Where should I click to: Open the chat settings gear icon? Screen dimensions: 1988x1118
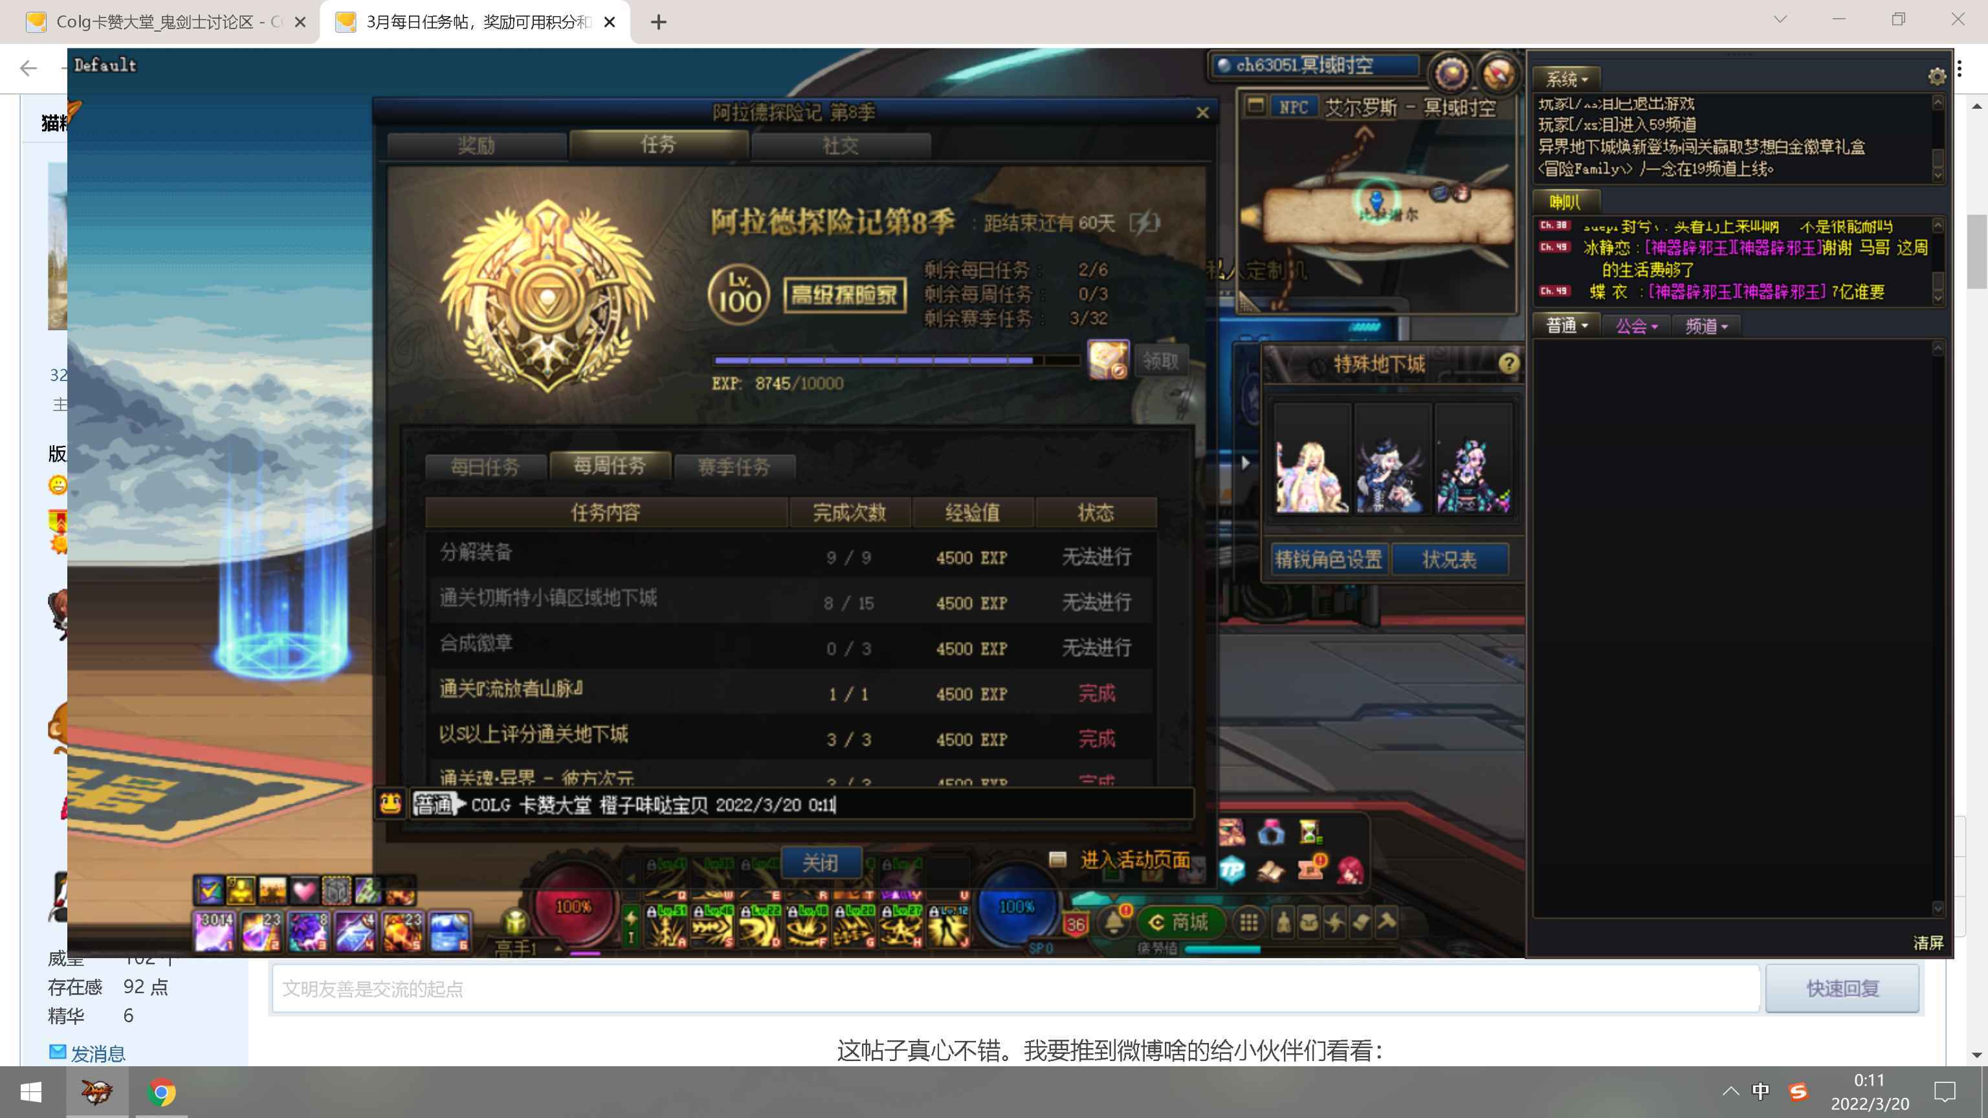click(x=1936, y=76)
